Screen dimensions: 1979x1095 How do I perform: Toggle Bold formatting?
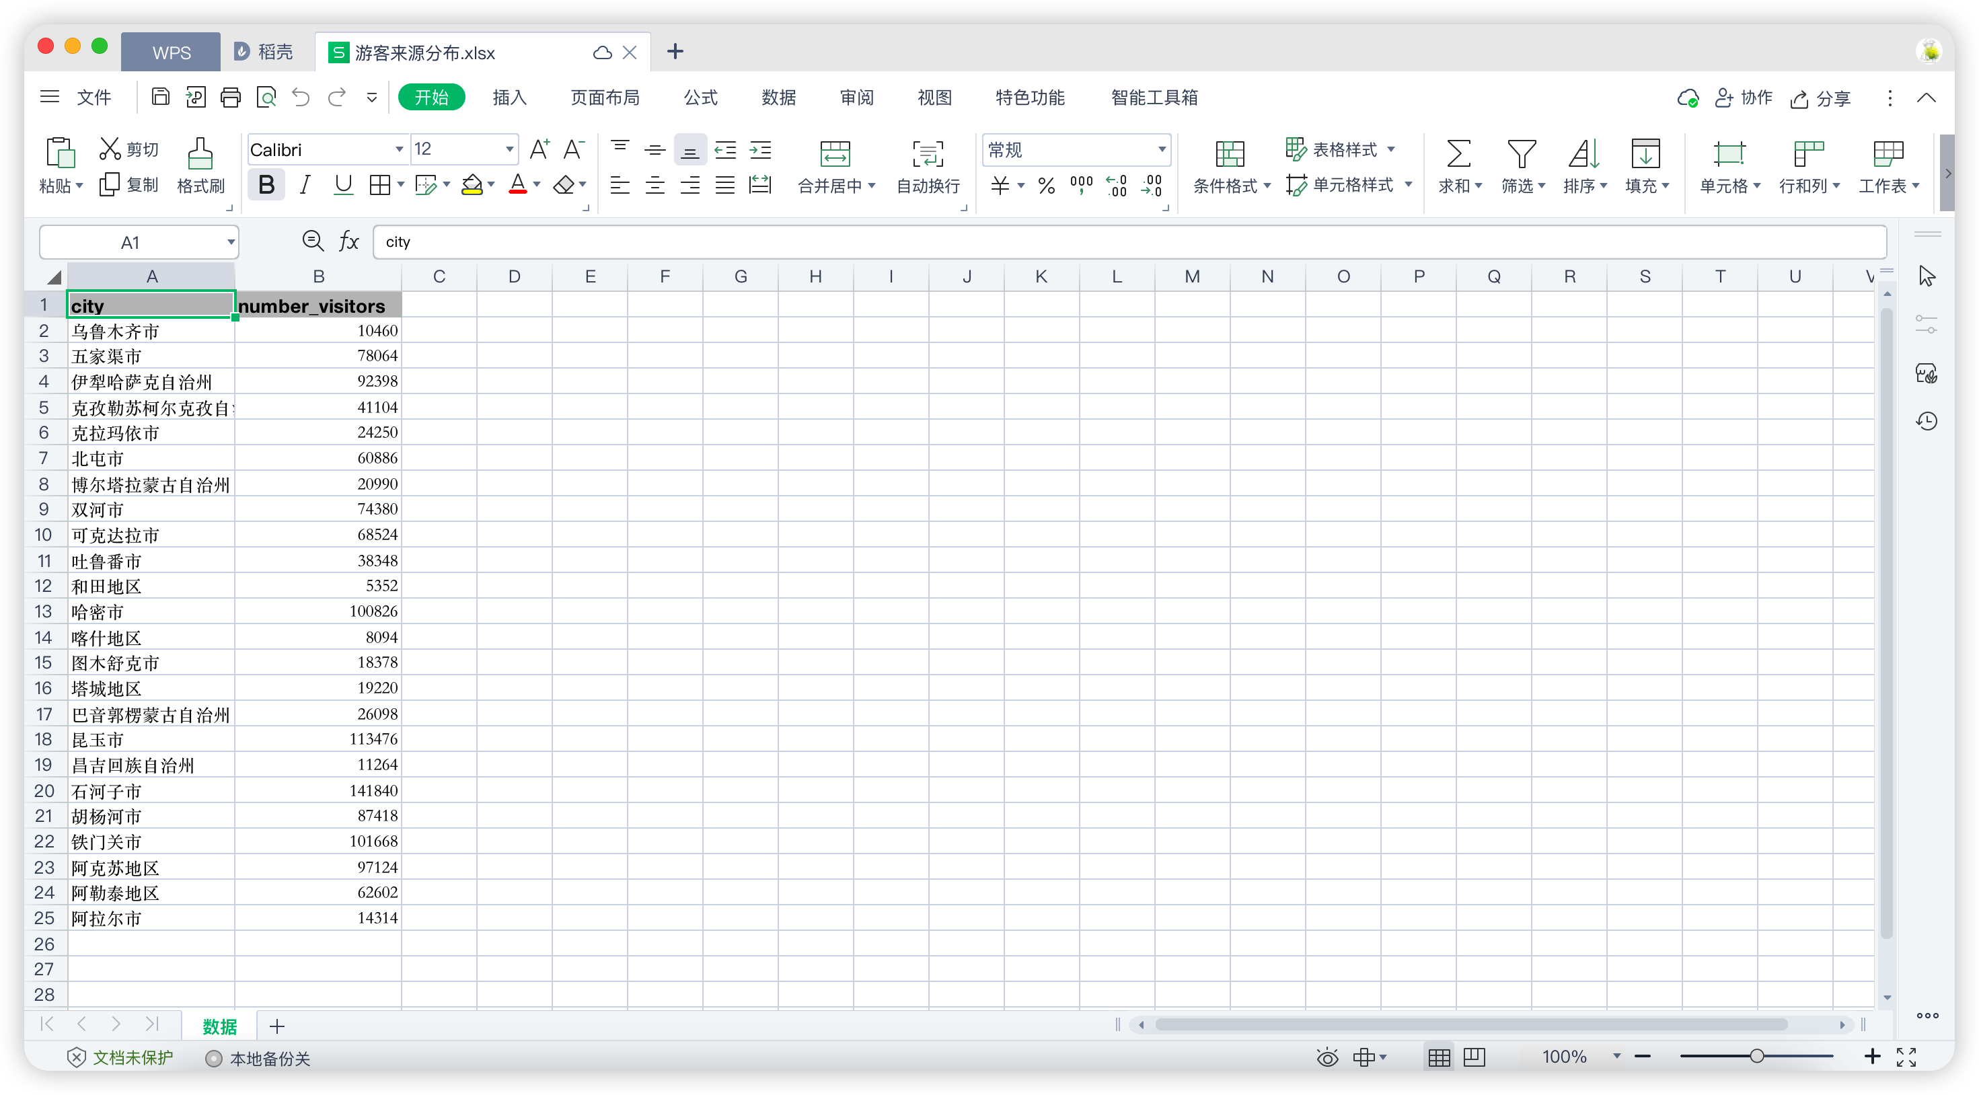tap(266, 185)
